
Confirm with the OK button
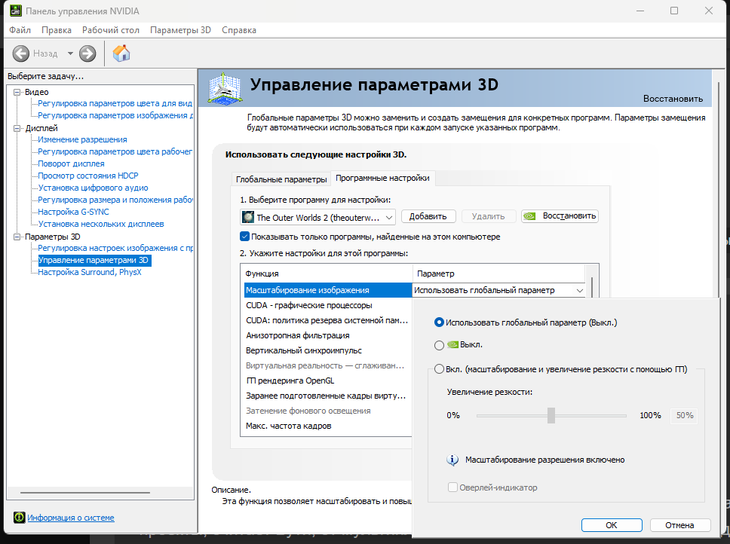612,525
